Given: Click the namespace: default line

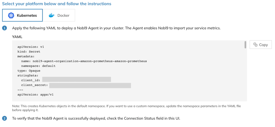Looking at the screenshot, I should (x=38, y=66).
